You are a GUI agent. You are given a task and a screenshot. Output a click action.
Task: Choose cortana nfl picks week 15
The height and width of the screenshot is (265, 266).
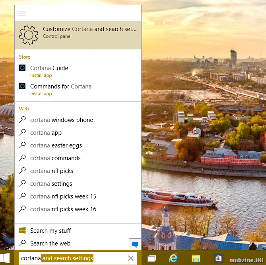pyautogui.click(x=78, y=196)
